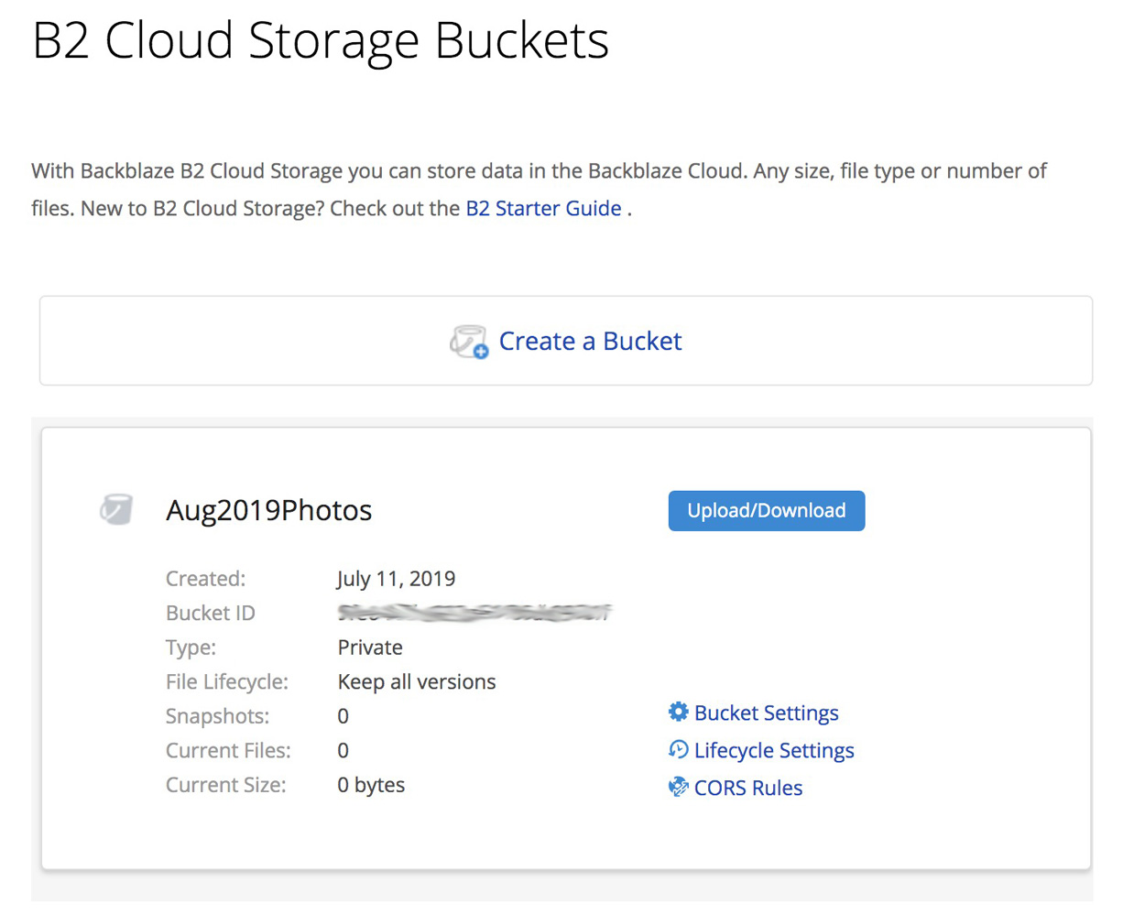Open the B2 Starter Guide link

pyautogui.click(x=543, y=208)
